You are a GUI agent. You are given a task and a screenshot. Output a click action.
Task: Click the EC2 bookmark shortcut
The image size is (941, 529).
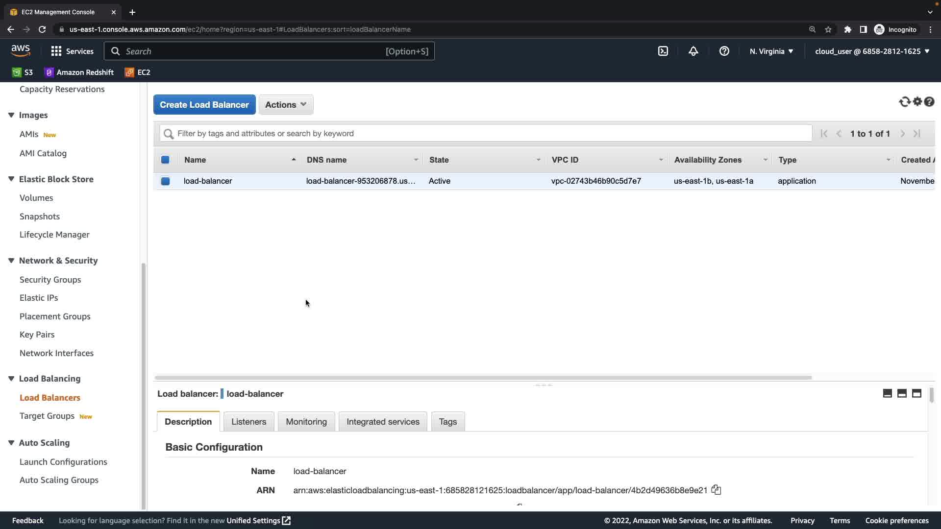point(138,72)
